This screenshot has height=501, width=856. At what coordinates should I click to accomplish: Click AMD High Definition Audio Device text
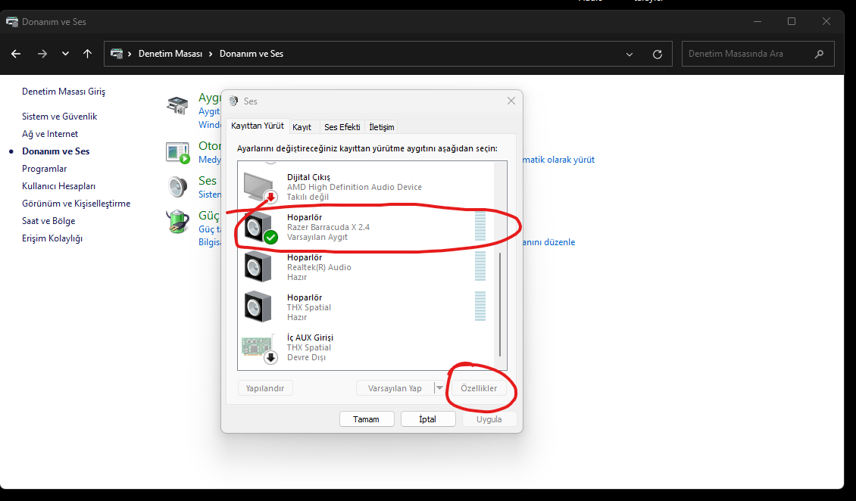pyautogui.click(x=355, y=187)
